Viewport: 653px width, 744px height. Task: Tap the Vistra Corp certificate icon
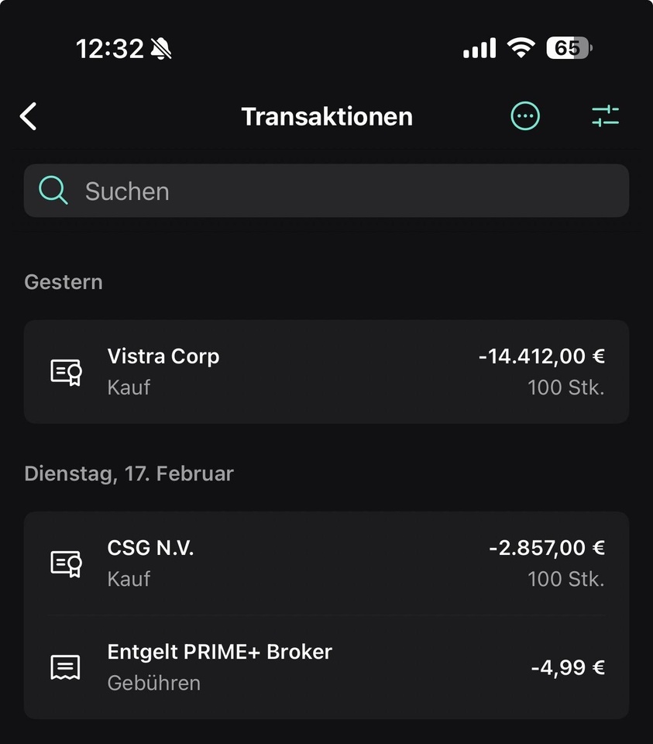[66, 372]
